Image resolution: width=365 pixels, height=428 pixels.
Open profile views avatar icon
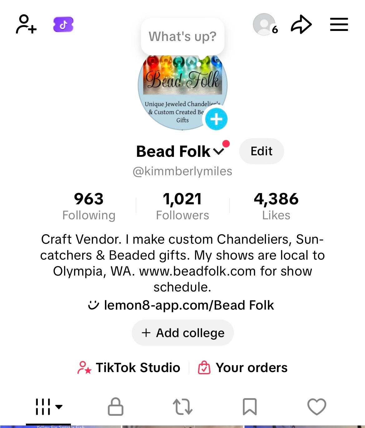coord(264,24)
